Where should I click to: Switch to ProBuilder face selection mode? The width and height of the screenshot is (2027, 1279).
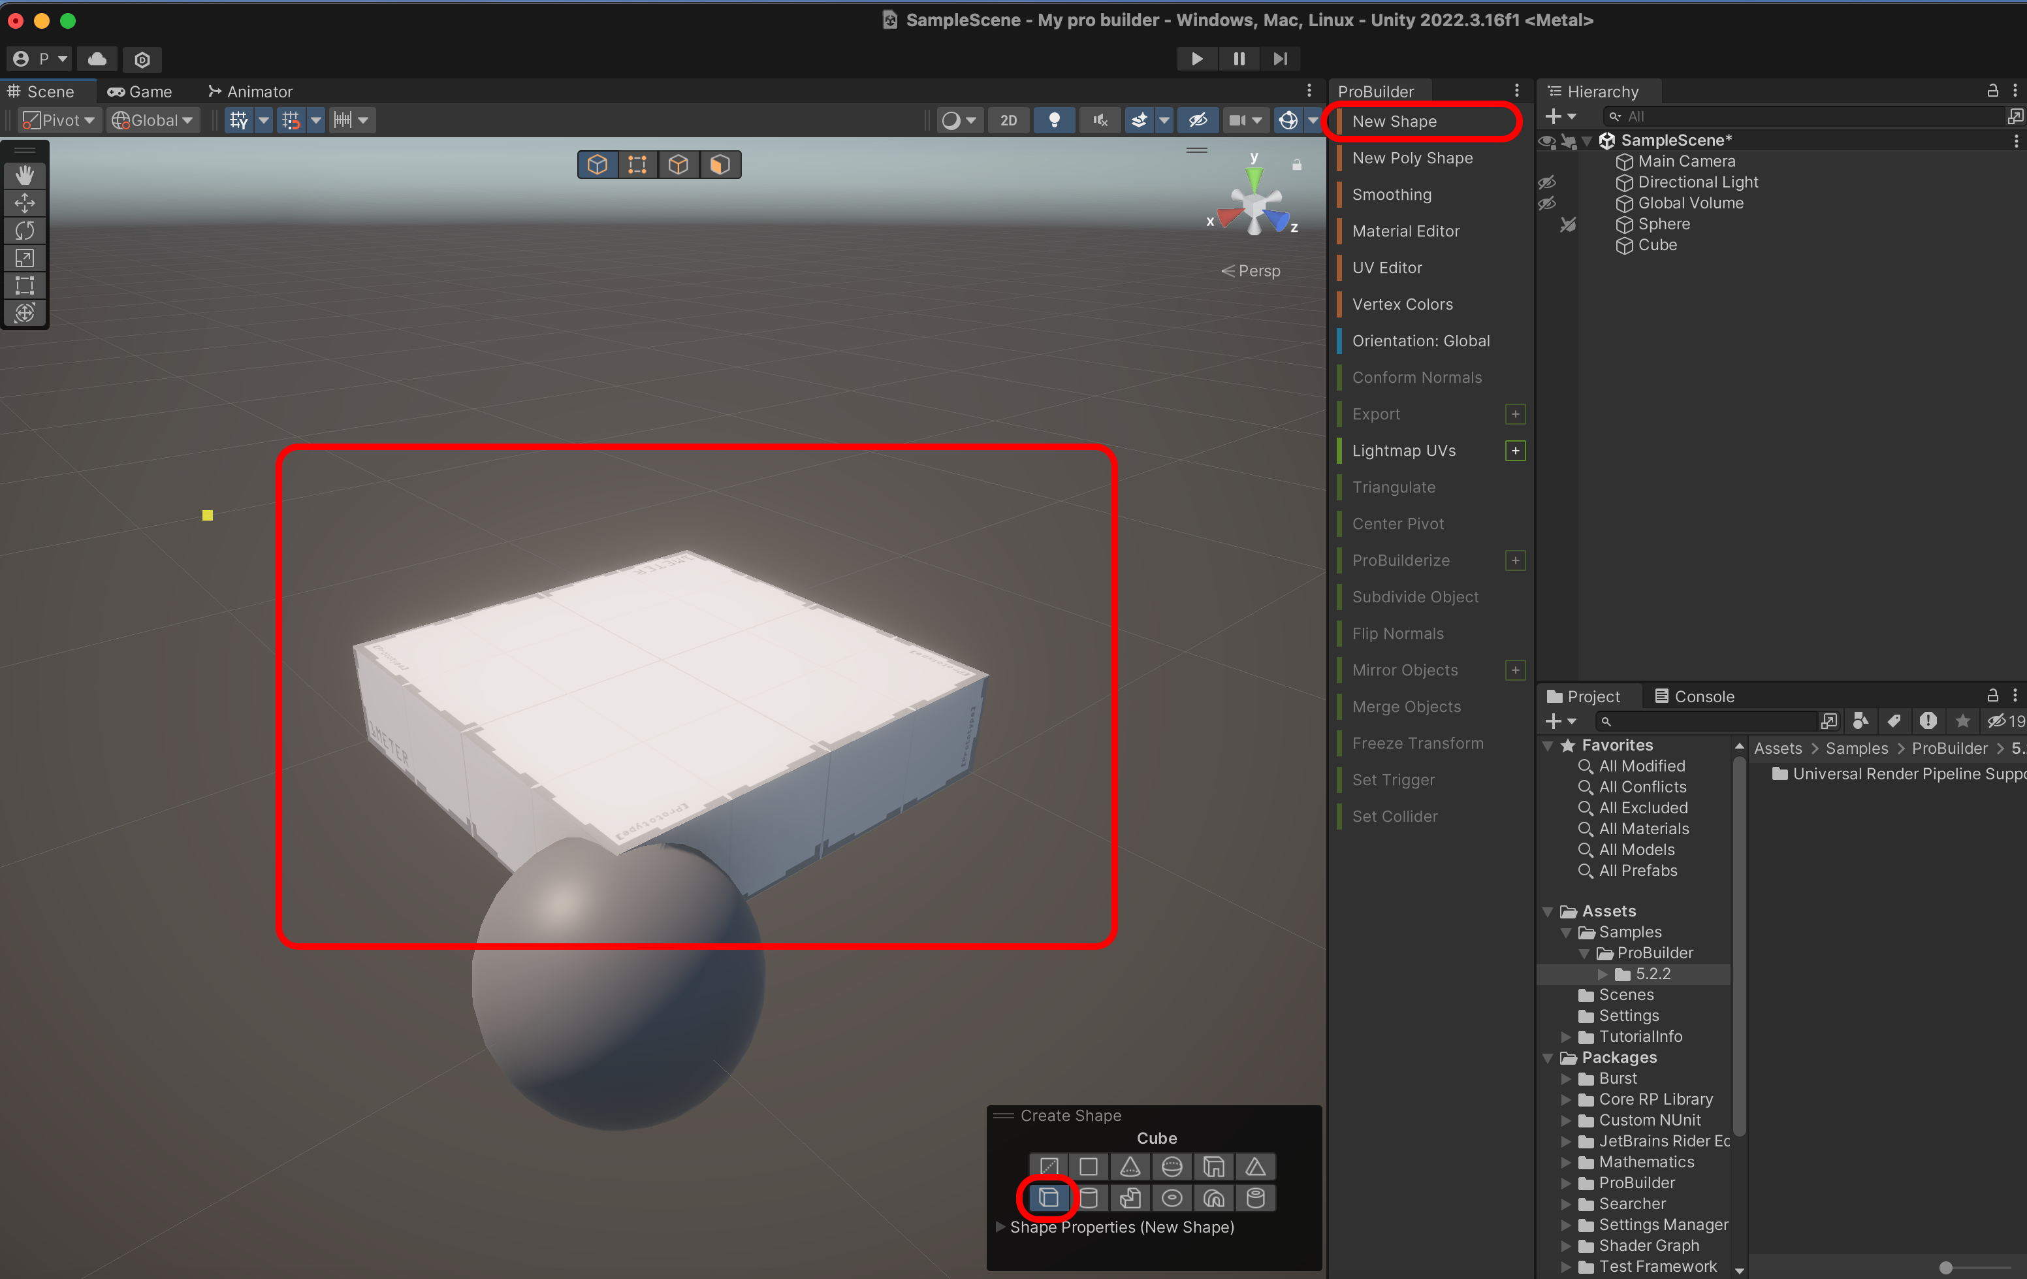click(x=720, y=165)
